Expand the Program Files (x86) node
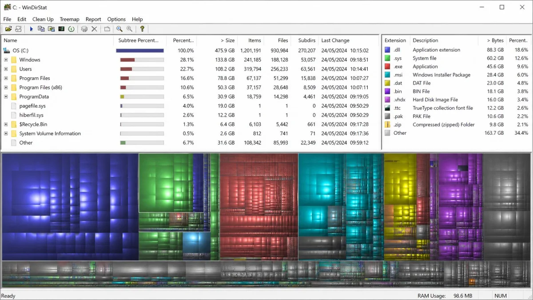 click(x=6, y=88)
